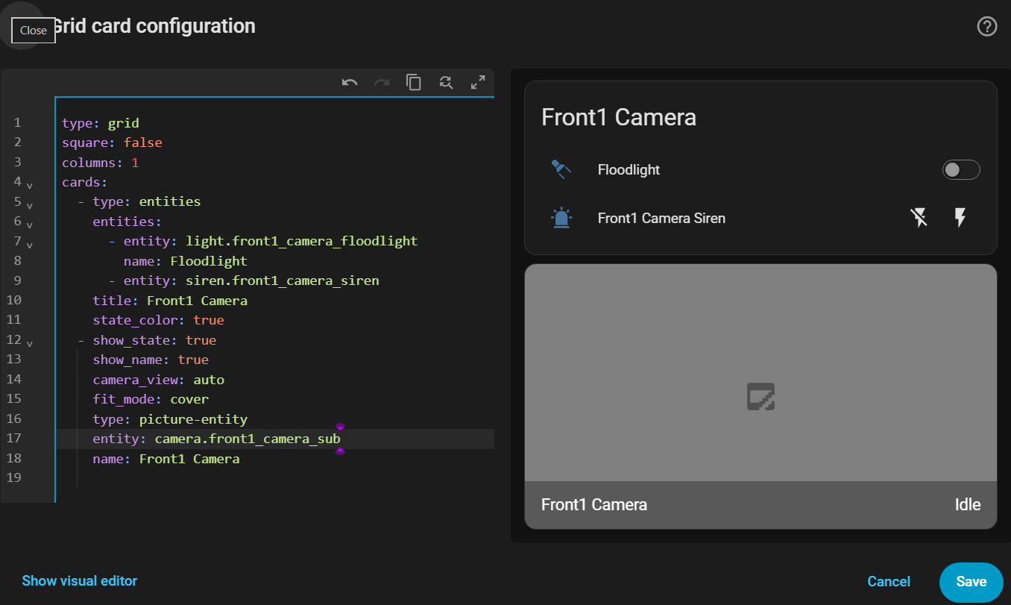Collapse the entities list fold arrow
This screenshot has width=1011, height=605.
click(x=30, y=223)
